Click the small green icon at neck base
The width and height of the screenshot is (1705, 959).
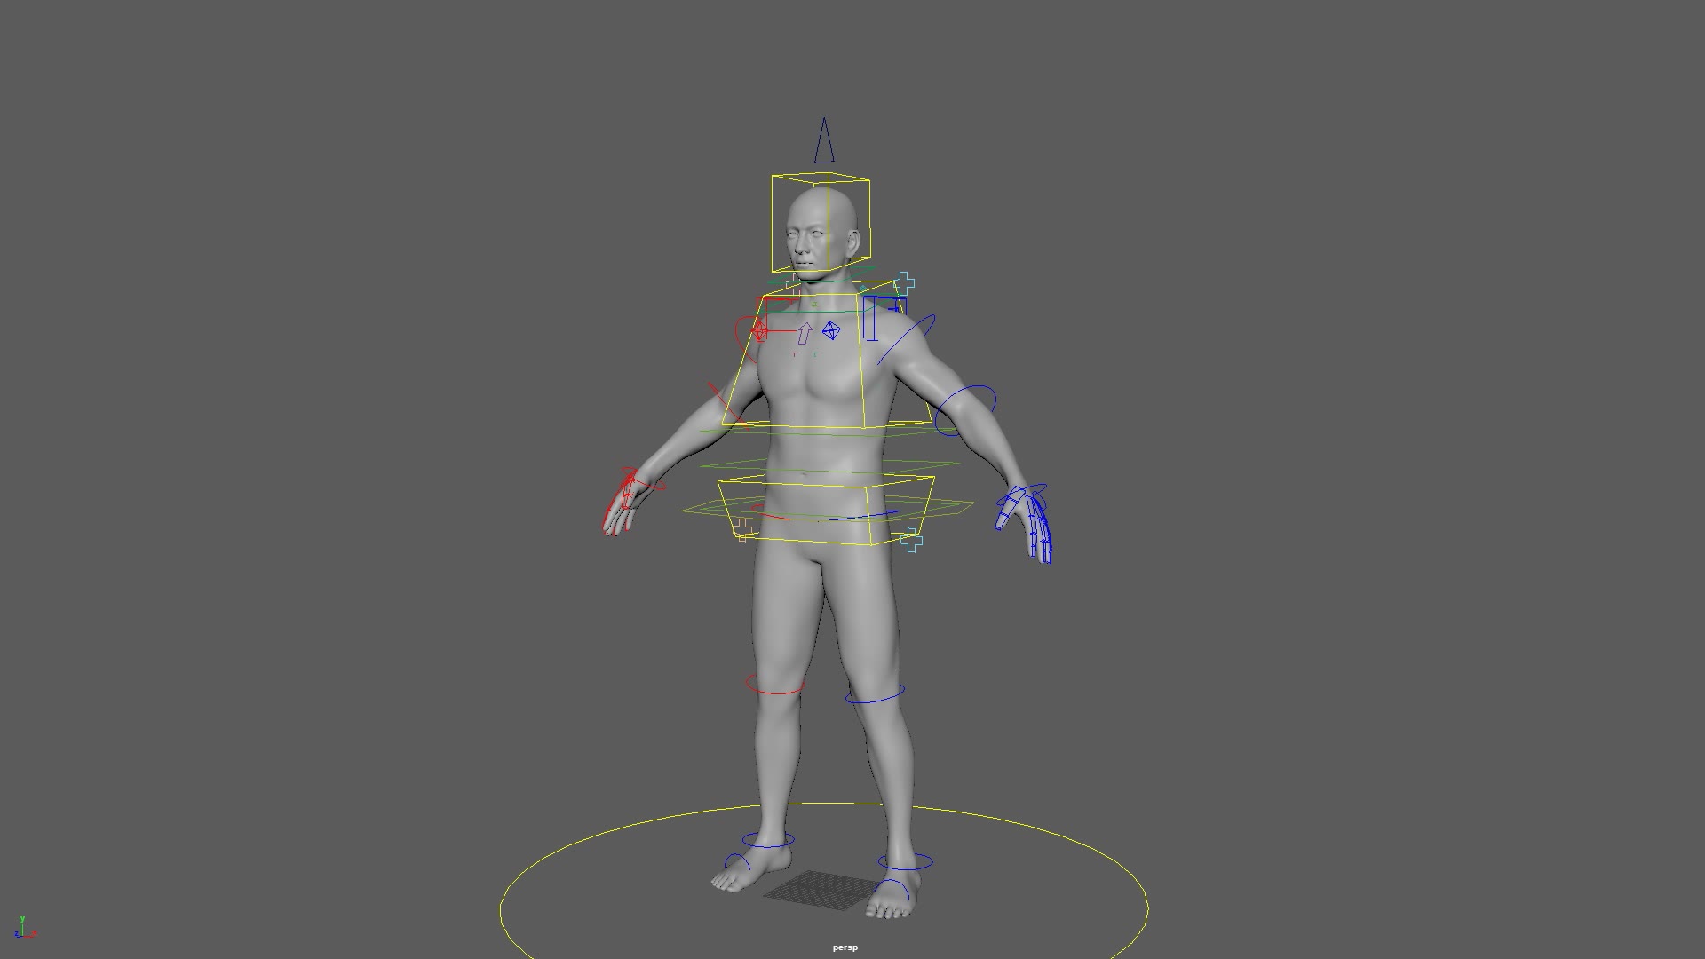click(813, 305)
